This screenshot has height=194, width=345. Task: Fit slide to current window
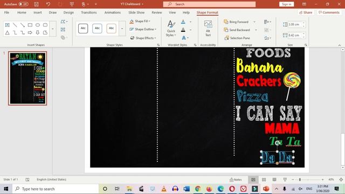coord(341,179)
